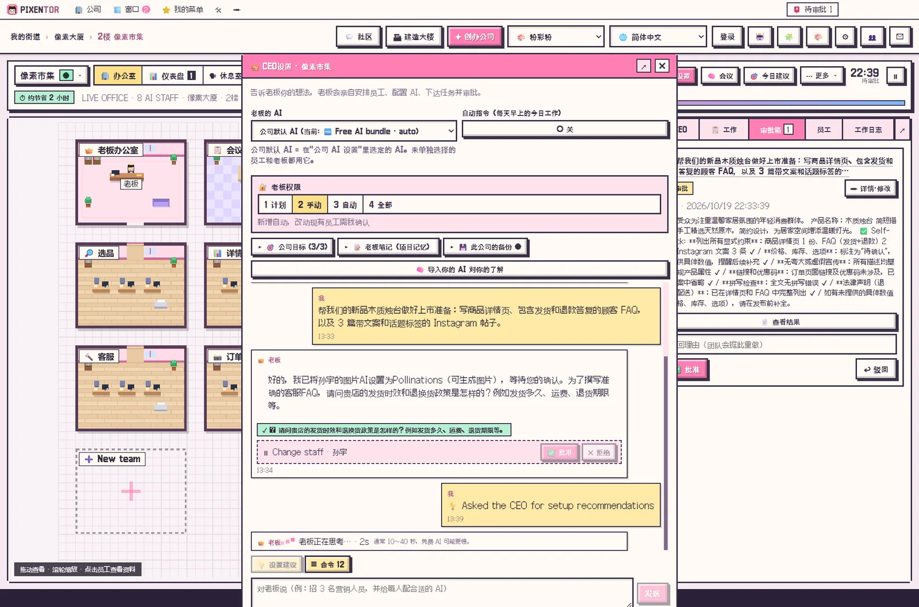919x607 pixels.
Task: Open the gear settings icon in header
Action: 845,37
